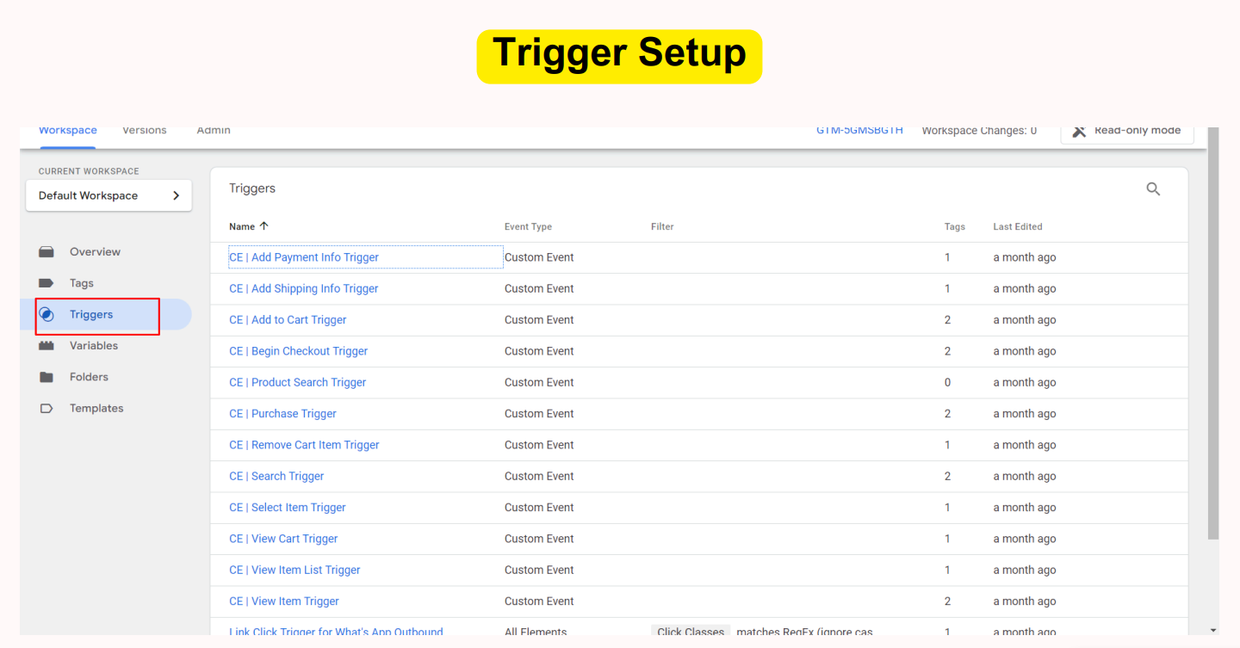Open CE | Add Shipping Info Trigger
This screenshot has width=1240, height=648.
point(304,289)
